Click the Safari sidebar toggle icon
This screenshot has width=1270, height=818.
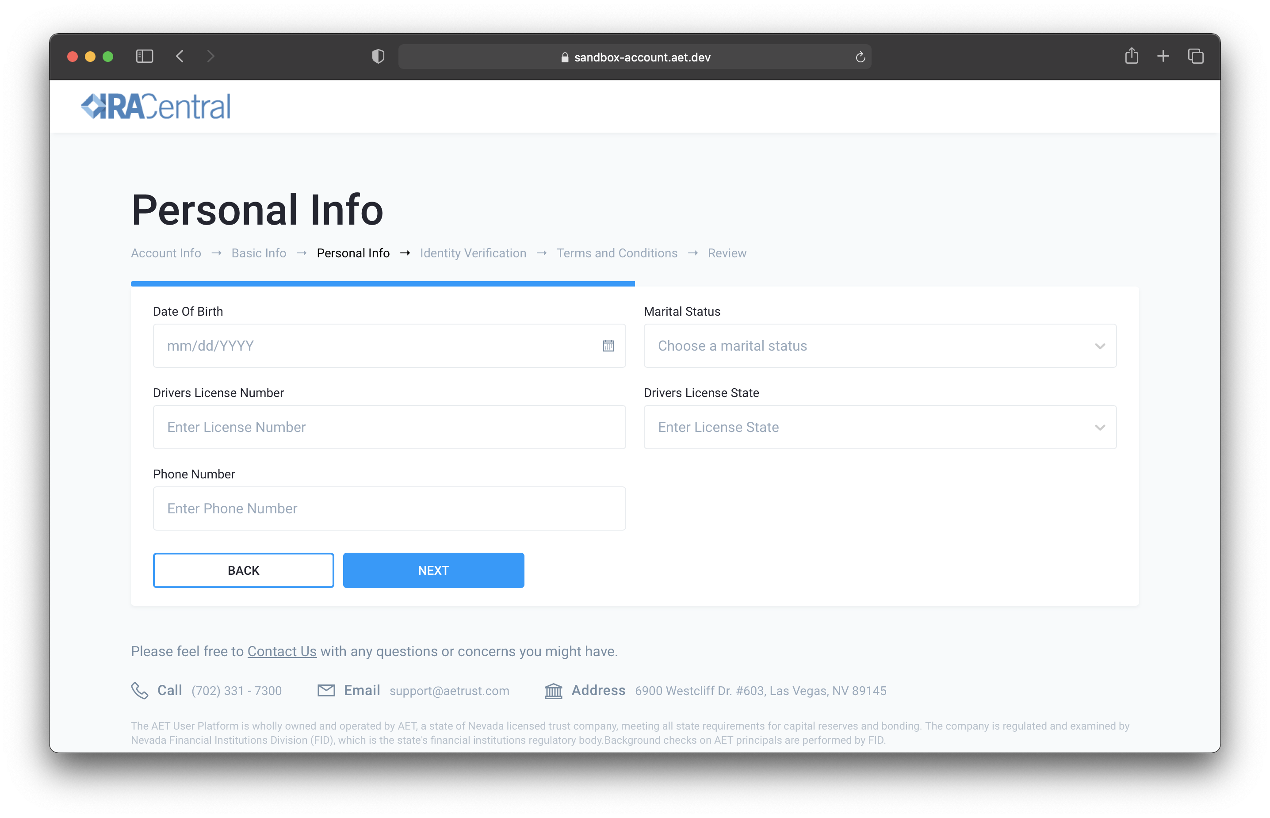(145, 56)
